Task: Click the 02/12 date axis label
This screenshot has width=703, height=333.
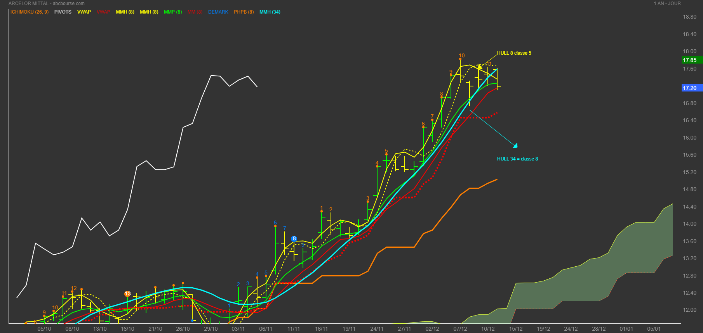Action: (x=432, y=329)
